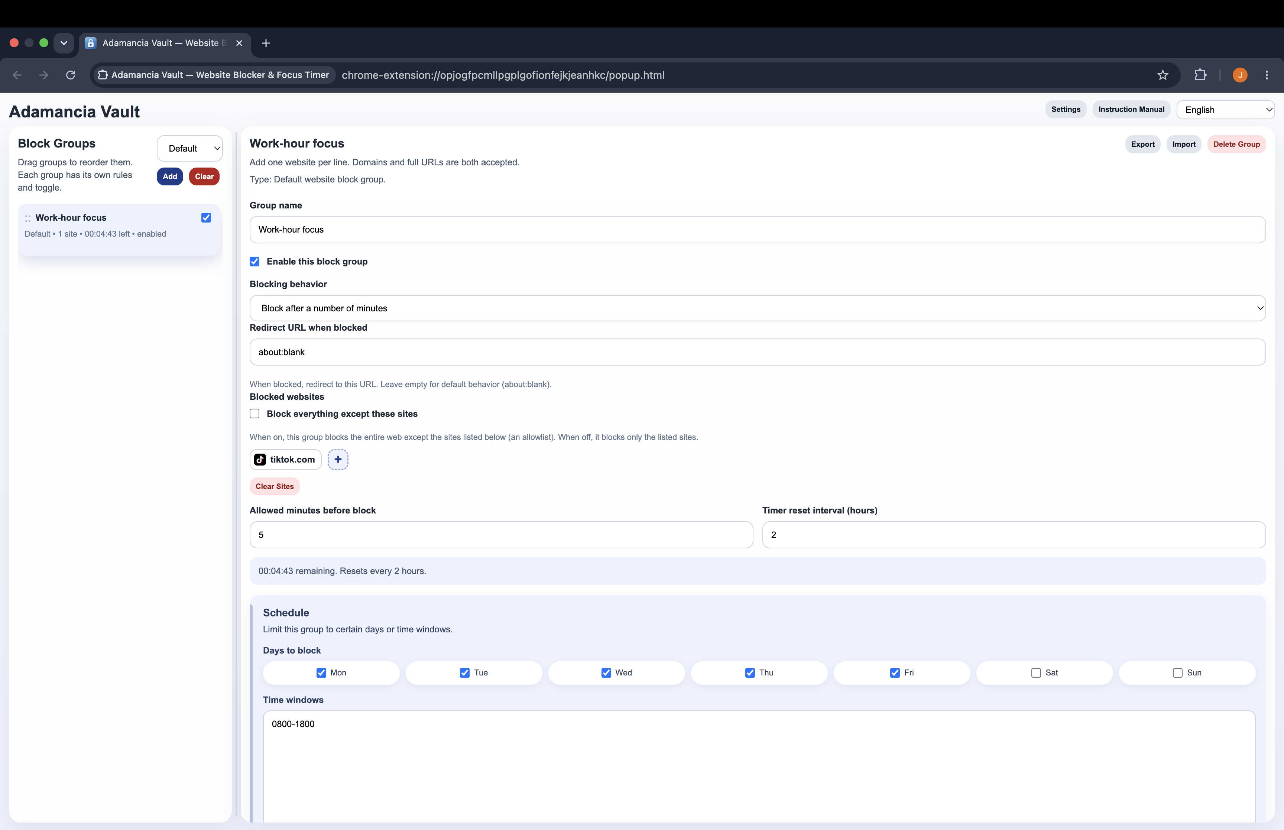The width and height of the screenshot is (1284, 830).
Task: Grab the Work-hour focus drag handle
Action: pos(27,218)
